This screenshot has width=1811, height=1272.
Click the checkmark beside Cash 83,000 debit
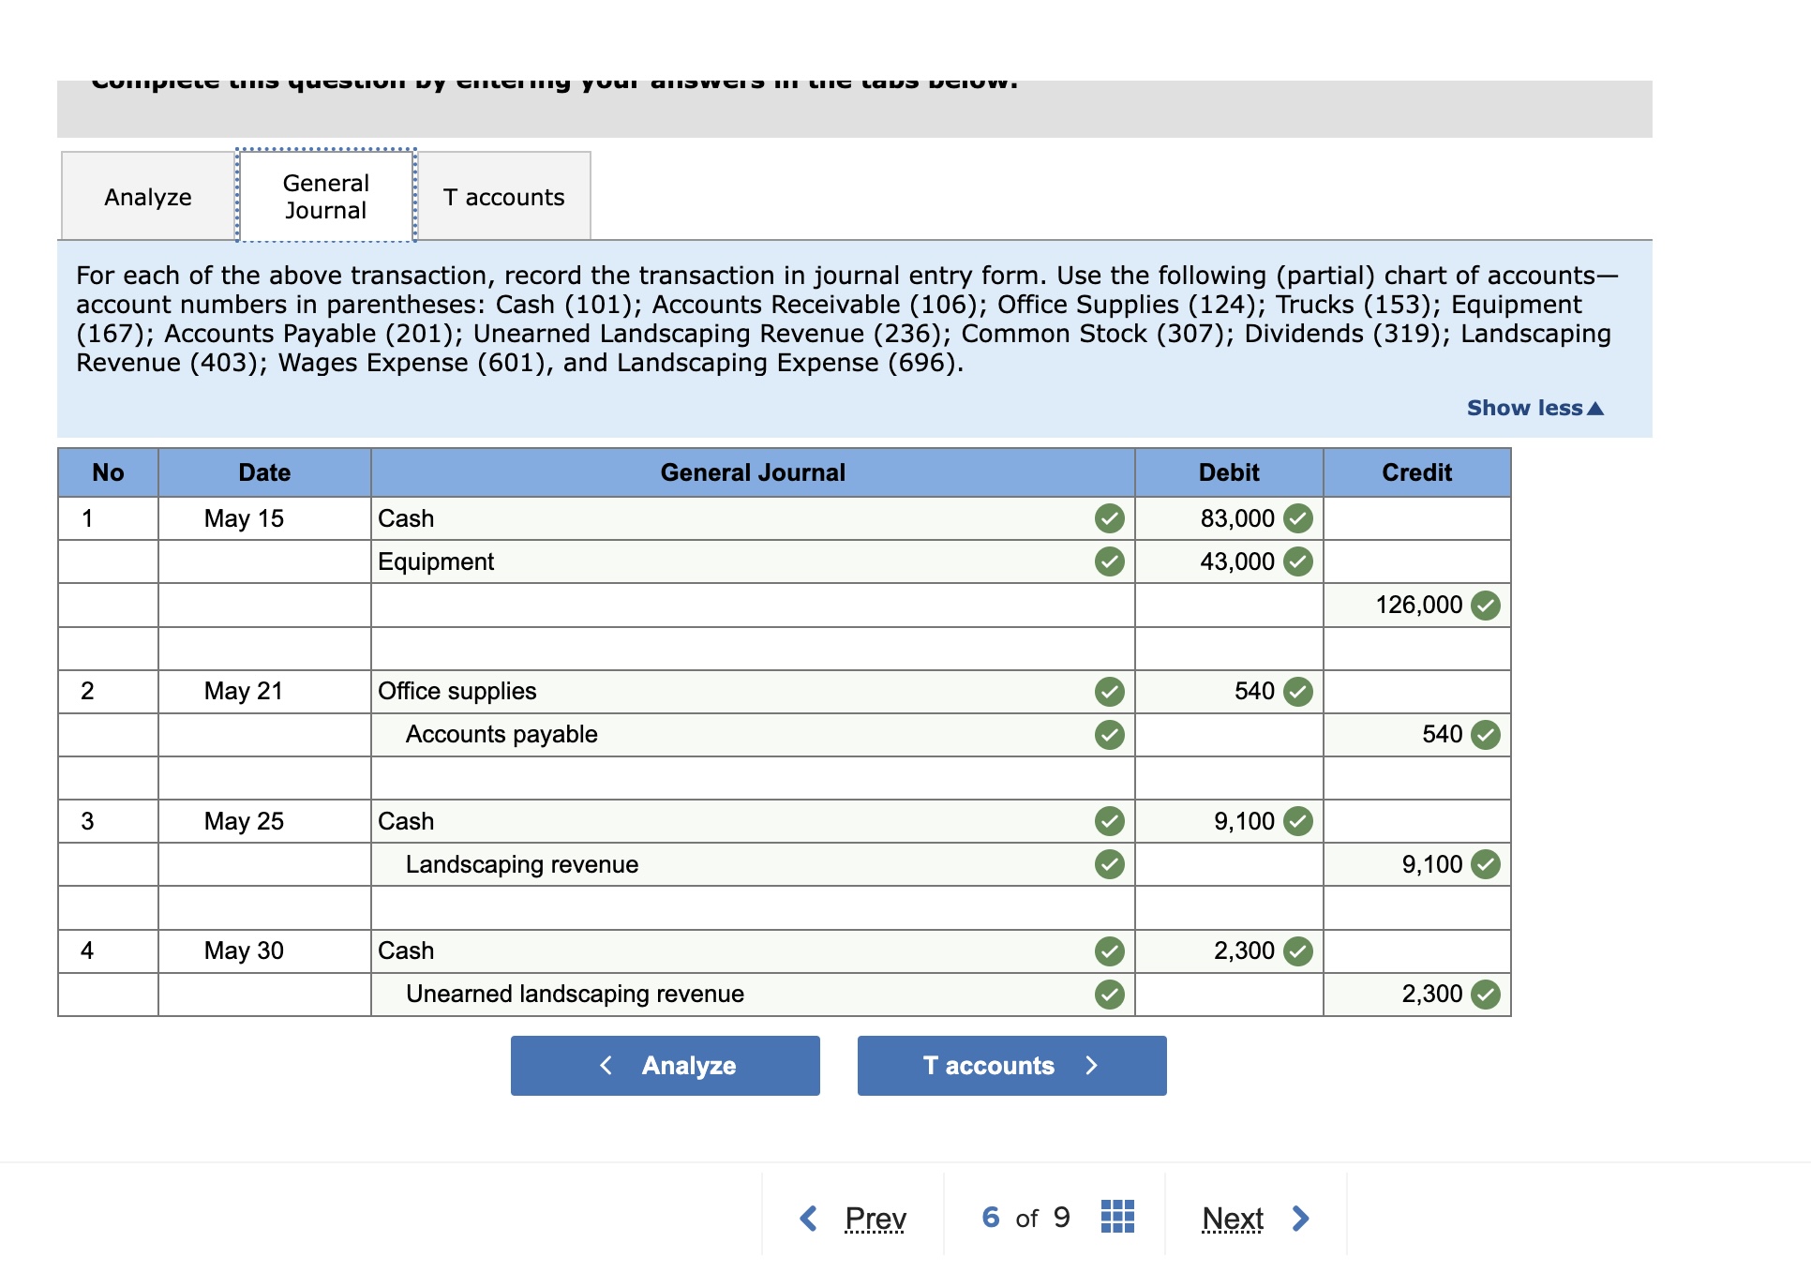tap(1300, 517)
